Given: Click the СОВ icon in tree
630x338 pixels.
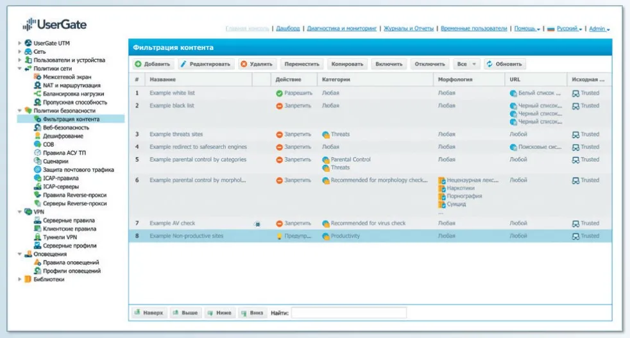Looking at the screenshot, I should [x=37, y=144].
